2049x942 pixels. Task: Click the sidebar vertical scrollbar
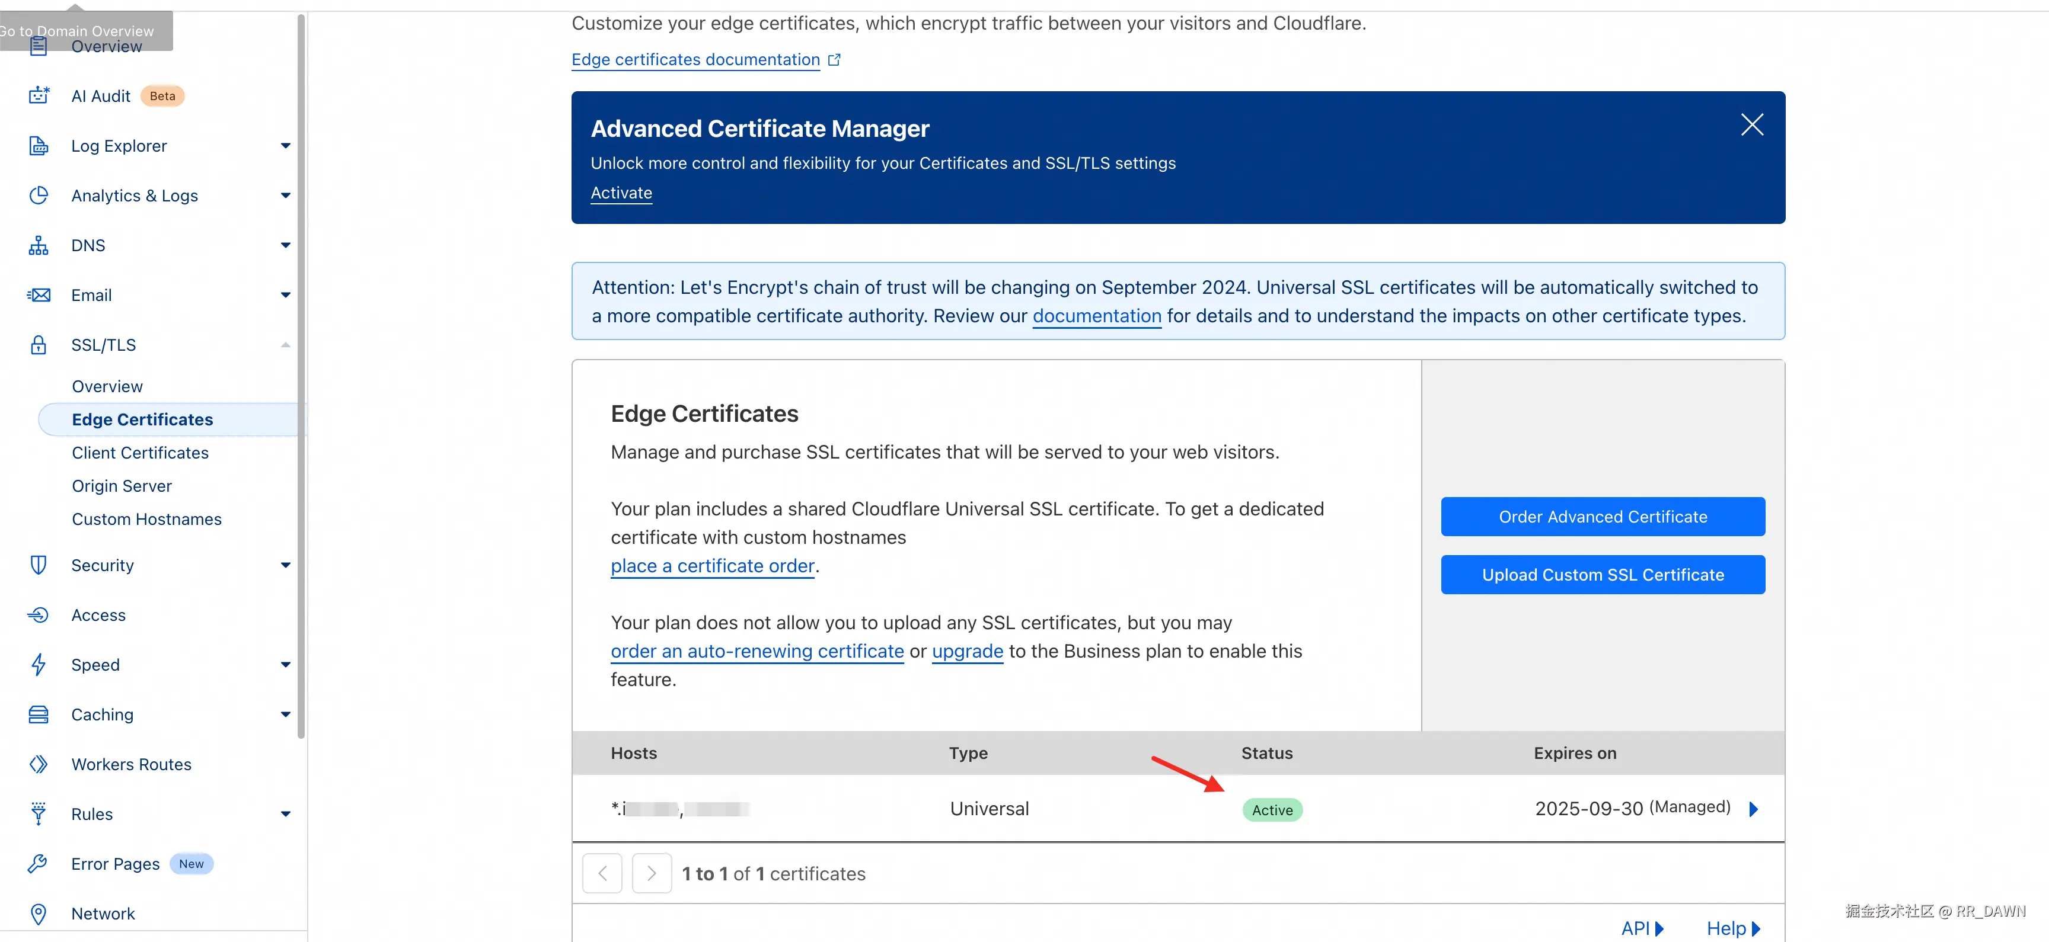(x=301, y=374)
